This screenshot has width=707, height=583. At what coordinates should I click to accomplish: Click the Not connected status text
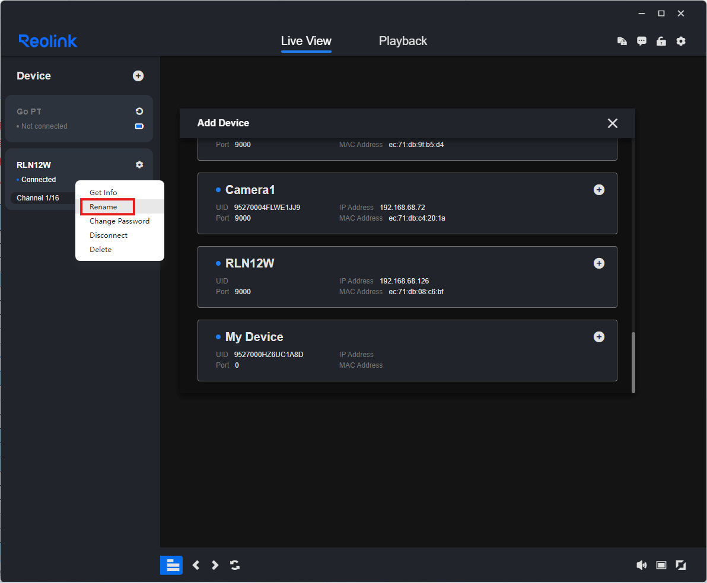click(44, 126)
